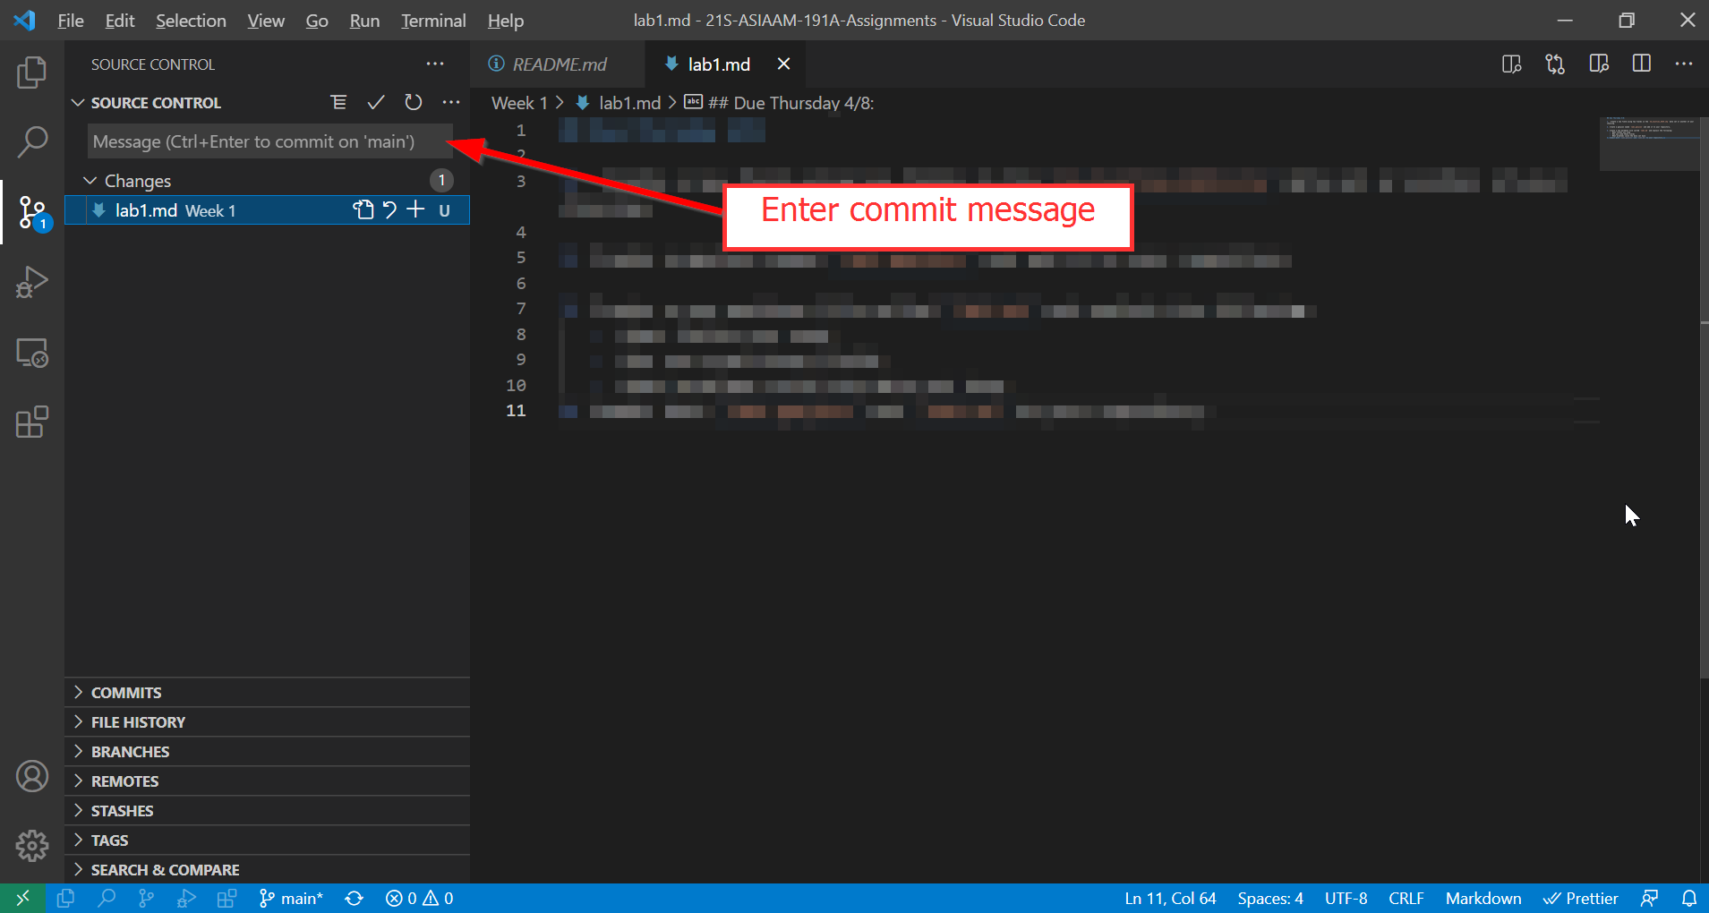
Task: Open the Terminal menu
Action: click(432, 21)
